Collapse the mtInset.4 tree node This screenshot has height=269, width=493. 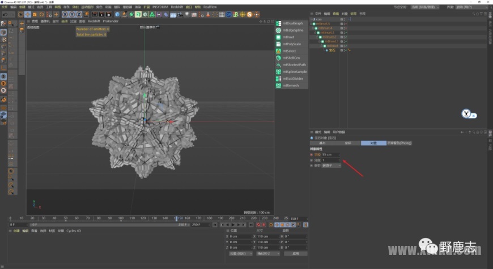313,28
